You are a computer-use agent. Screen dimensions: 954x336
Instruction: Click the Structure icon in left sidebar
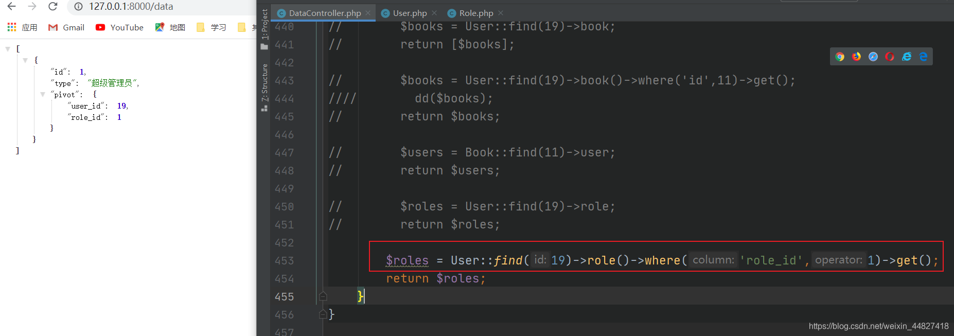264,108
